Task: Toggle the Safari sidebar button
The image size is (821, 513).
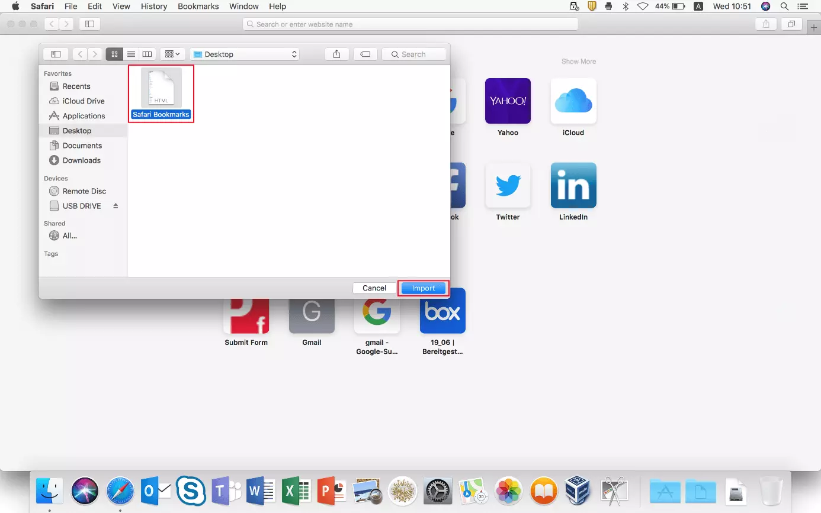Action: click(x=90, y=24)
